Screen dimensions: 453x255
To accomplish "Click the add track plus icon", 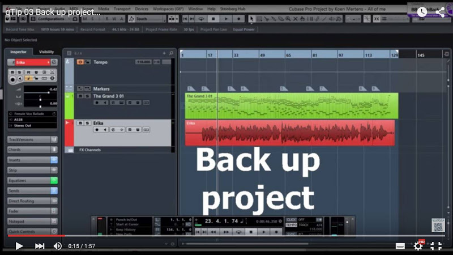I will (x=164, y=53).
